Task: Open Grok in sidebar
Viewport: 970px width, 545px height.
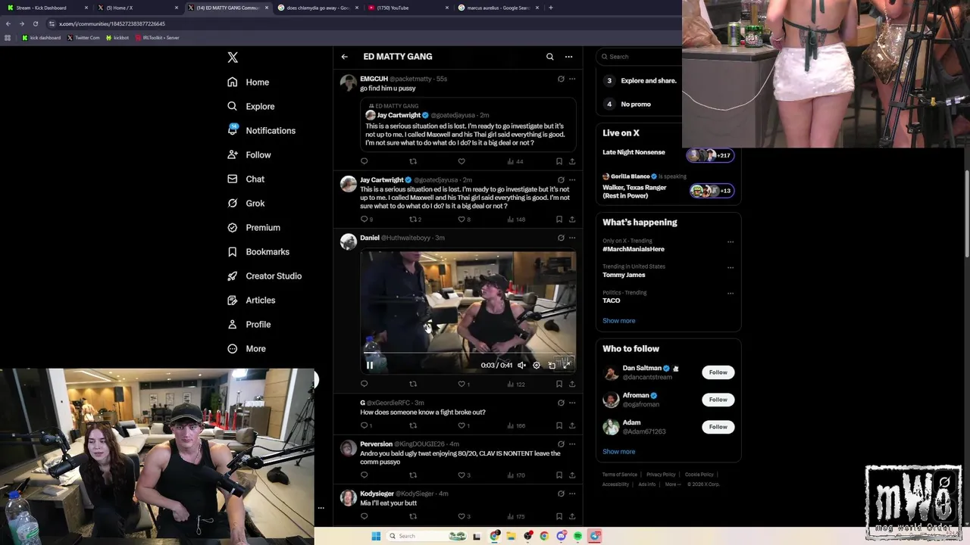Action: [x=246, y=203]
